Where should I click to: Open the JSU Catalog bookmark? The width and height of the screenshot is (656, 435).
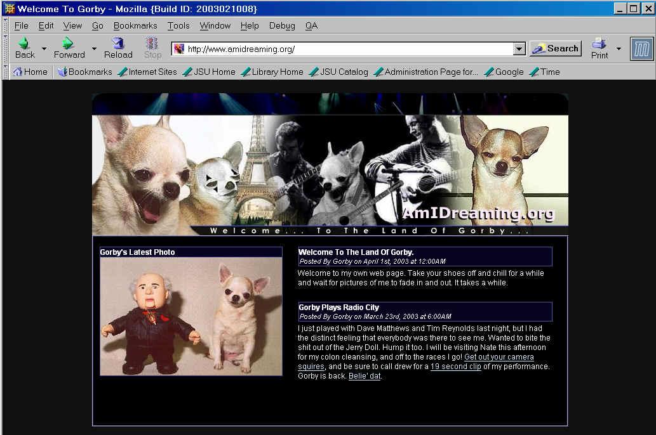click(x=339, y=72)
